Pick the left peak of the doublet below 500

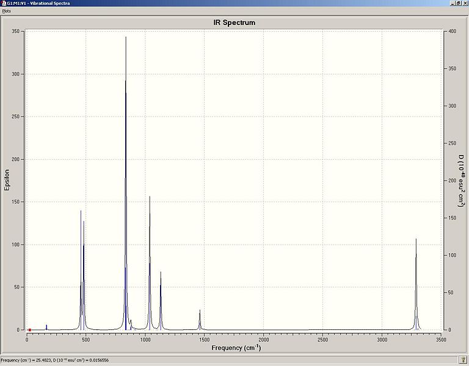tap(81, 270)
